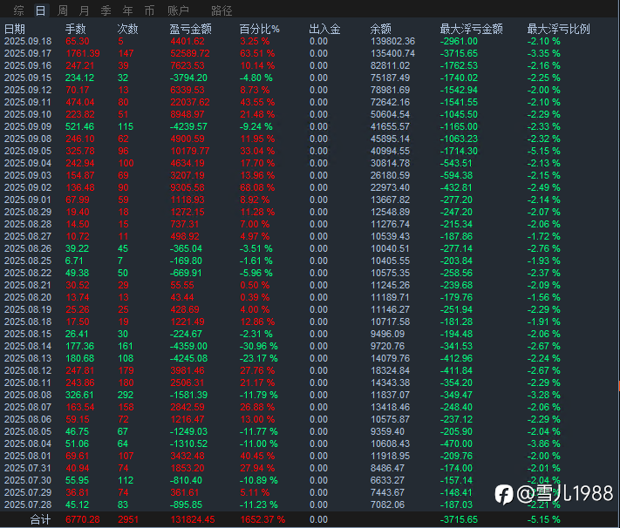
Task: Click percentage -23.17 %
Action: (259, 358)
